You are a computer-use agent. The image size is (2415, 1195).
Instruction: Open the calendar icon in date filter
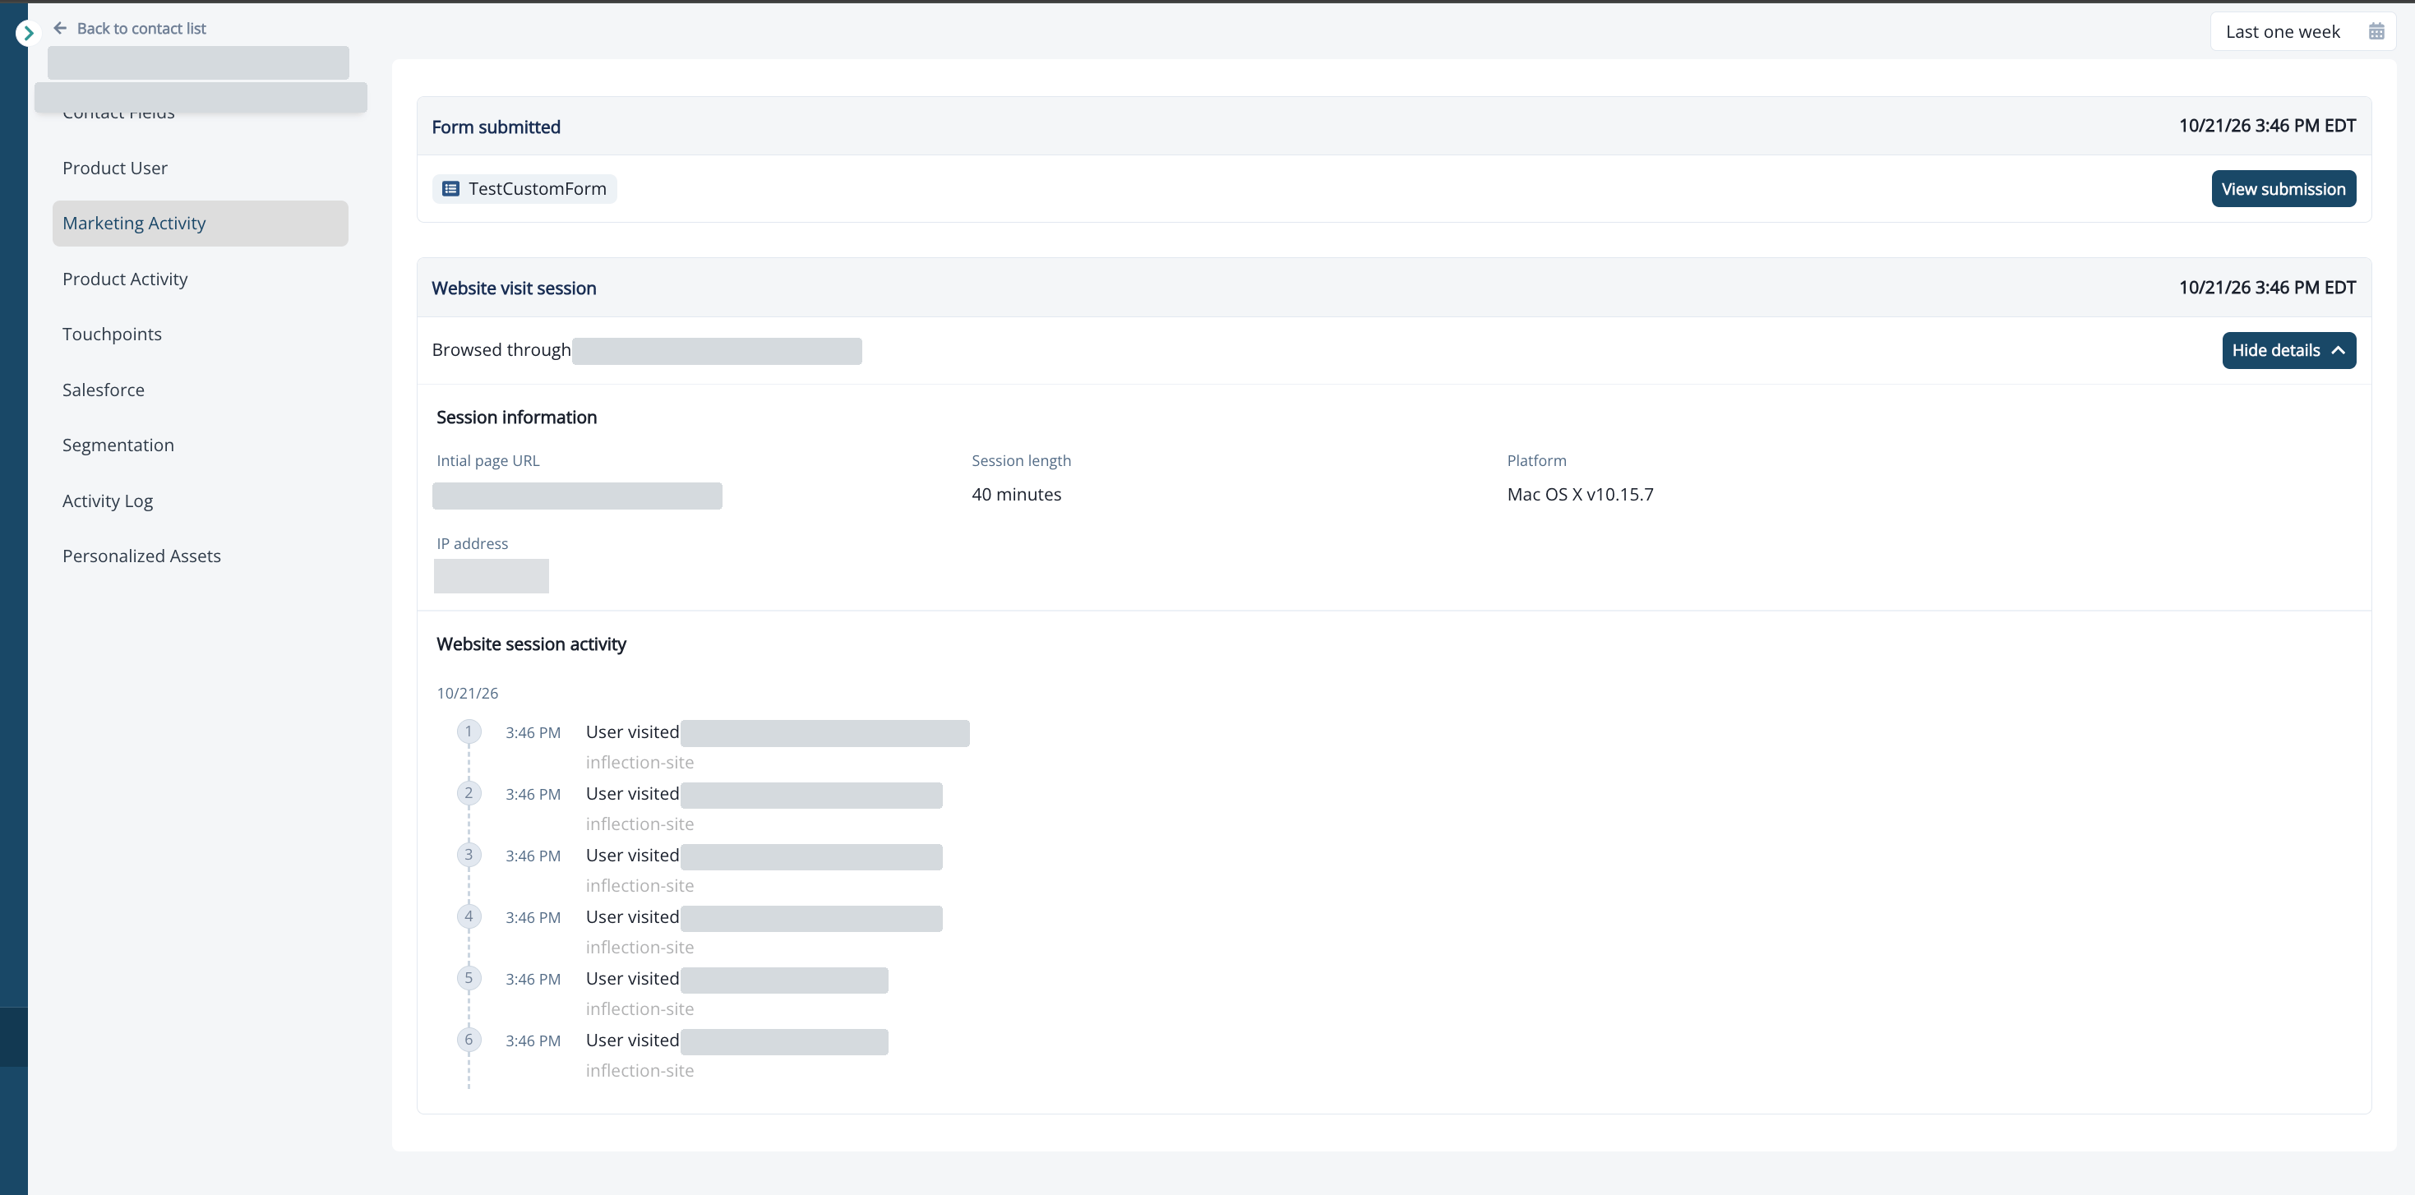pyautogui.click(x=2376, y=32)
